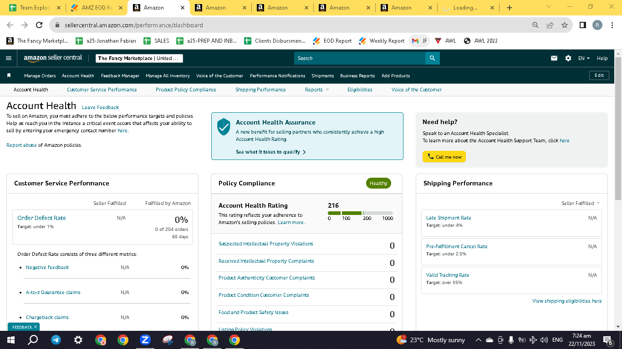Click the Help link in header
Screen dimensions: 622x349
click(602, 58)
